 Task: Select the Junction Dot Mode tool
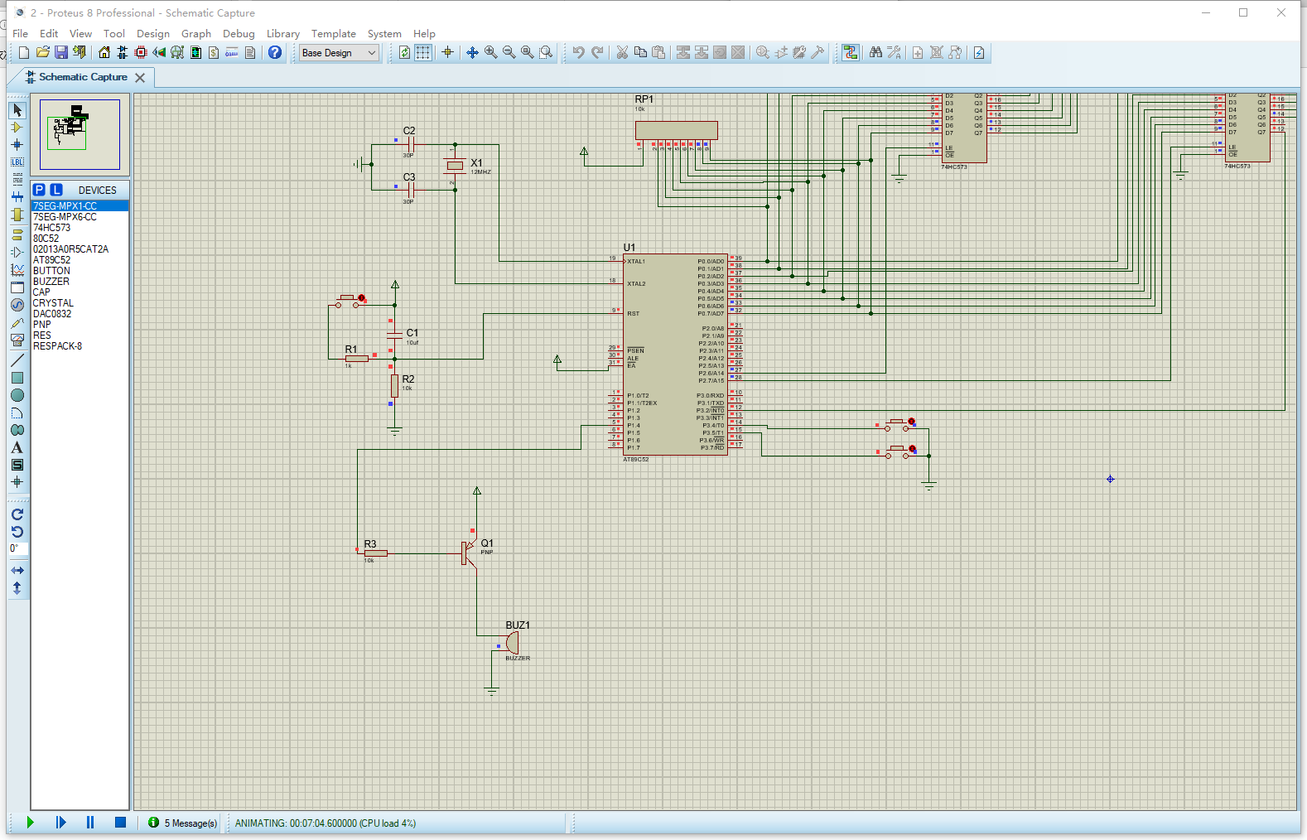pyautogui.click(x=17, y=145)
